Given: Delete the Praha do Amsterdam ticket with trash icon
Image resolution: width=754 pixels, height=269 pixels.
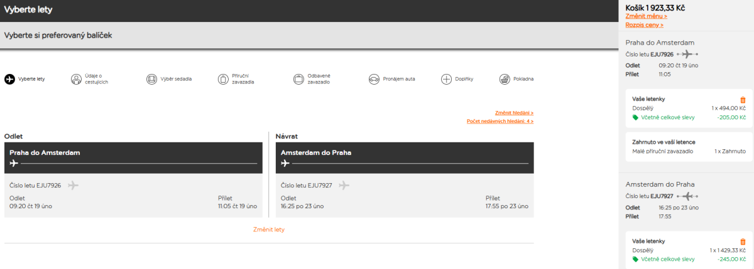Looking at the screenshot, I should pyautogui.click(x=743, y=99).
